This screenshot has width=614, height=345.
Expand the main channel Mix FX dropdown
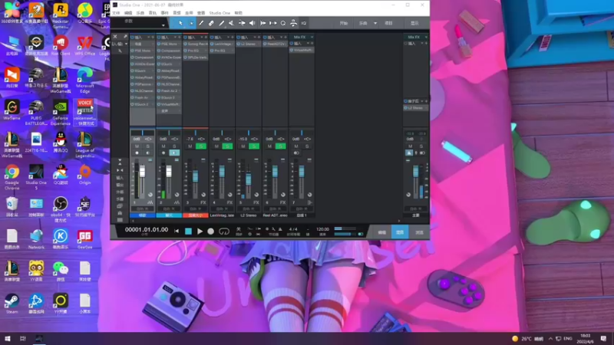tap(426, 37)
